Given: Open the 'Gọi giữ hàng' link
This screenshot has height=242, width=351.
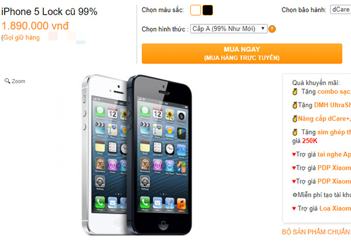Looking at the screenshot, I should point(22,37).
